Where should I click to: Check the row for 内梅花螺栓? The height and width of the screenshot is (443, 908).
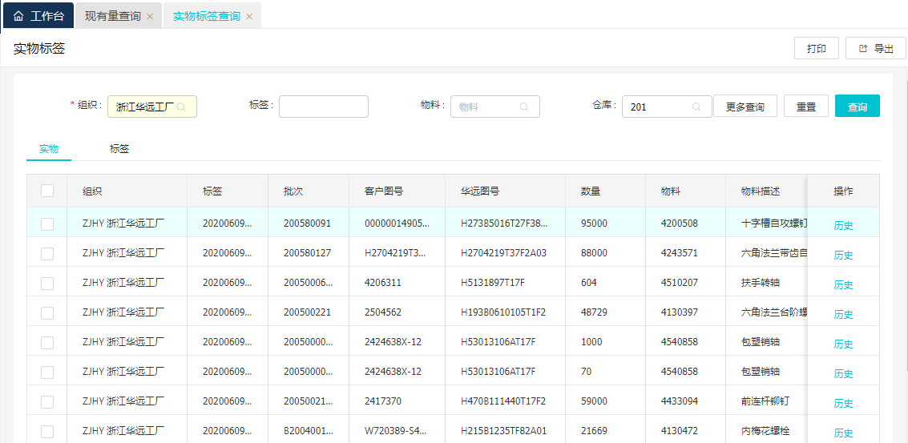(x=47, y=432)
